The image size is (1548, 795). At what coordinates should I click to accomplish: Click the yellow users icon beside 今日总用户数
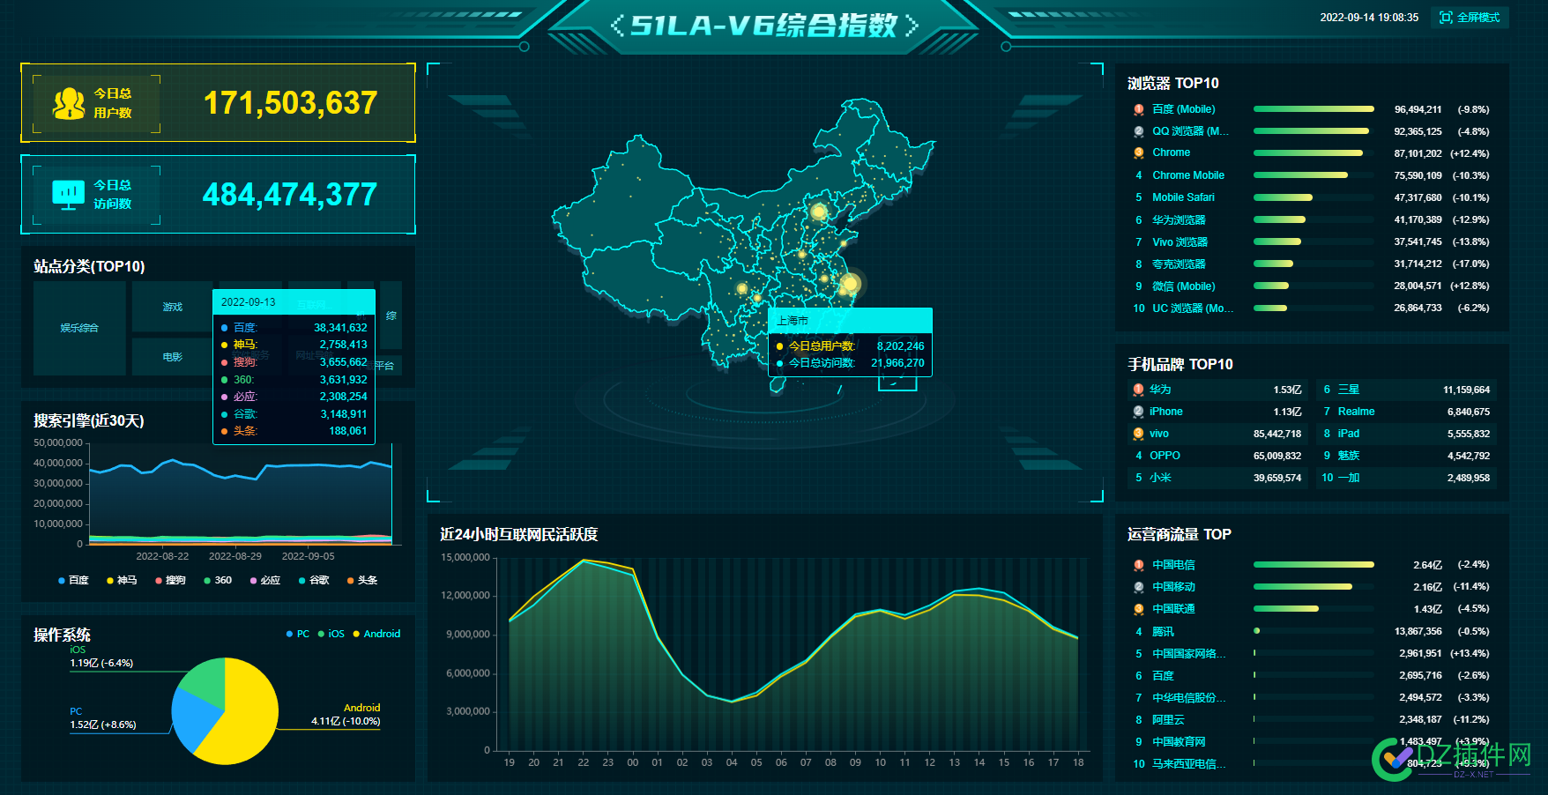tap(69, 103)
